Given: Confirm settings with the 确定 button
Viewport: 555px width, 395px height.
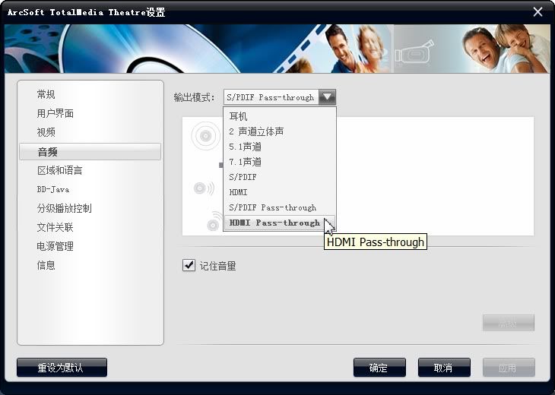Looking at the screenshot, I should click(x=379, y=368).
